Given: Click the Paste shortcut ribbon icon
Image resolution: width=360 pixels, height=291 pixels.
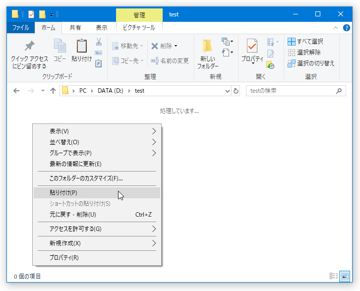Looking at the screenshot, I should (99, 63).
